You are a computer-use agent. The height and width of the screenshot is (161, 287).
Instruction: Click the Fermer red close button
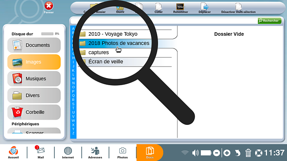pos(49,7)
